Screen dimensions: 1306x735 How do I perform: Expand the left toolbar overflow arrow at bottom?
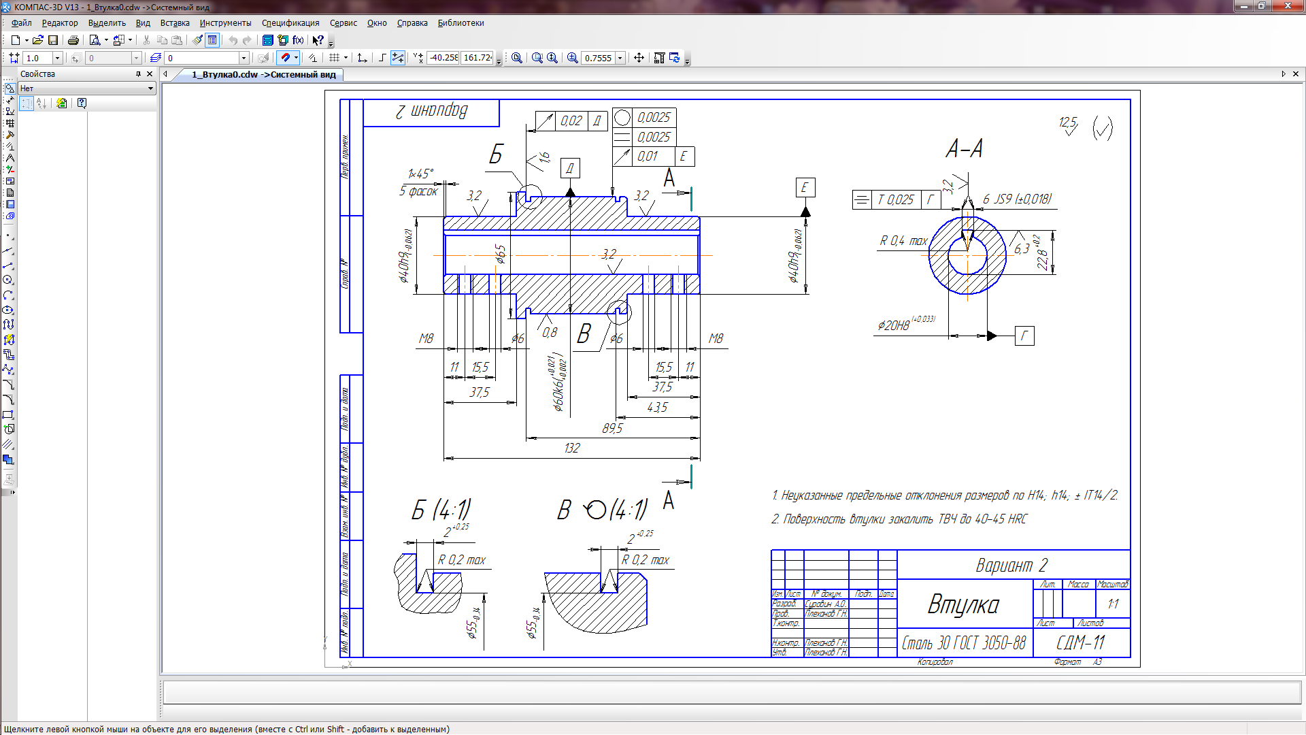tap(12, 492)
